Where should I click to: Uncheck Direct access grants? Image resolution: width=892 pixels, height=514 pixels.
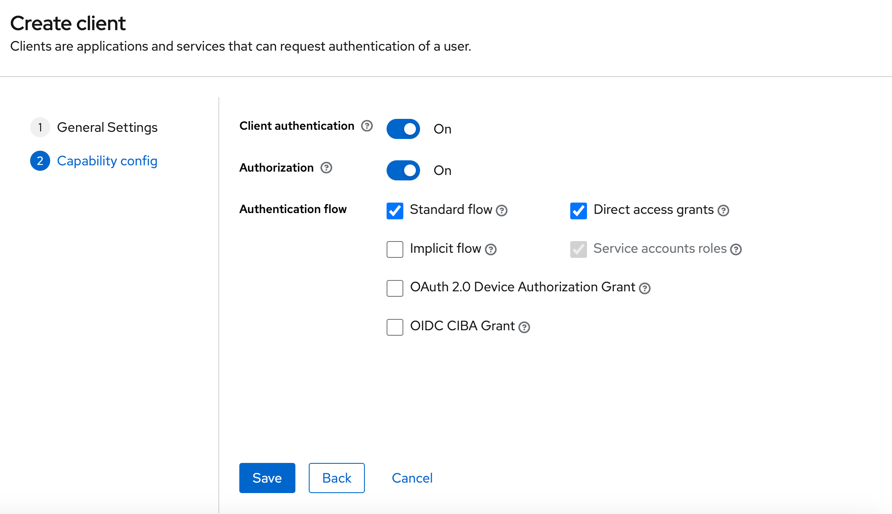[578, 211]
